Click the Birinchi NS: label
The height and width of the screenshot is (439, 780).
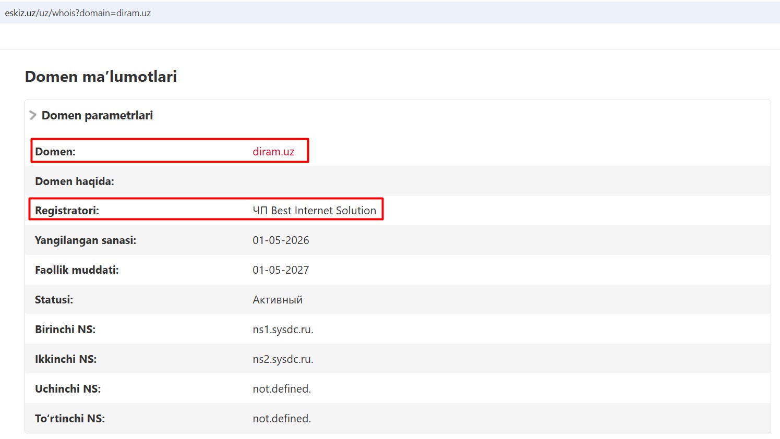pyautogui.click(x=65, y=330)
